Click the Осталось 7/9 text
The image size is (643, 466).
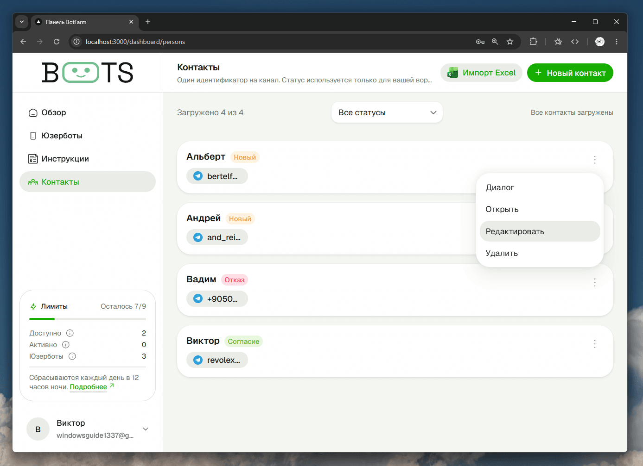pos(123,306)
